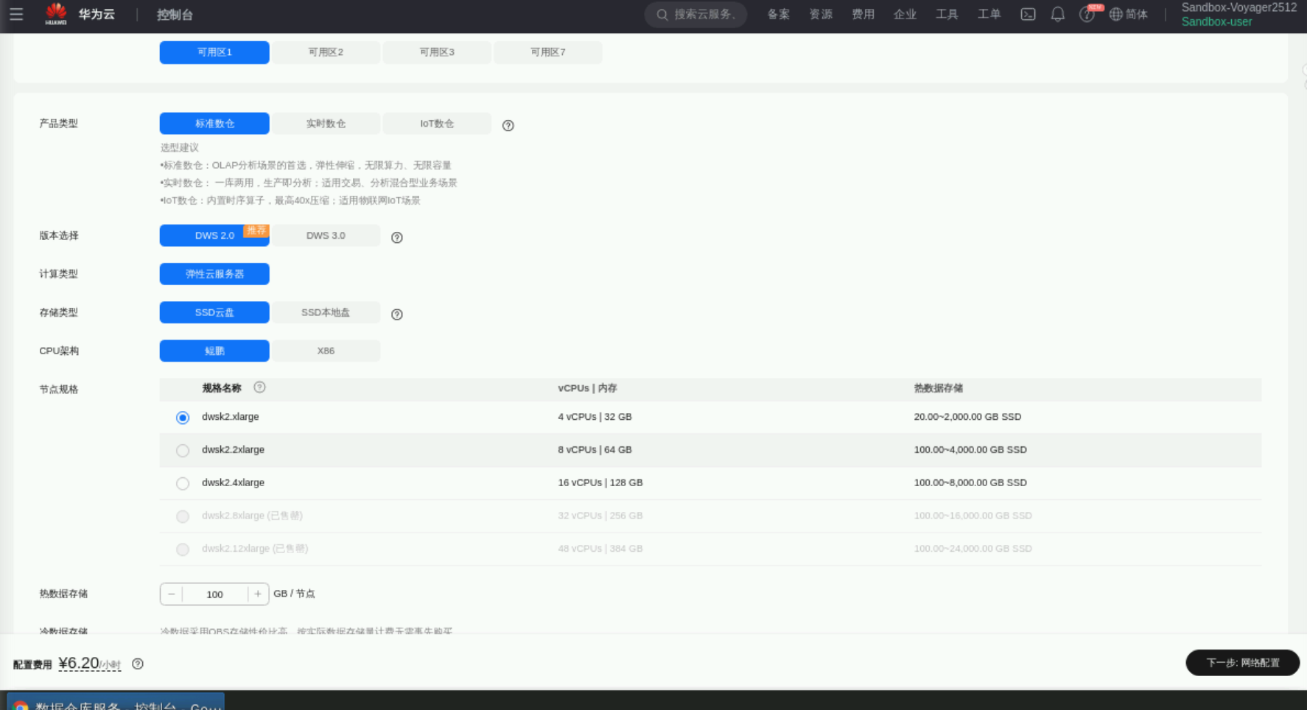The height and width of the screenshot is (710, 1307).
Task: Open the help icon marked NEW
Action: [x=1087, y=14]
